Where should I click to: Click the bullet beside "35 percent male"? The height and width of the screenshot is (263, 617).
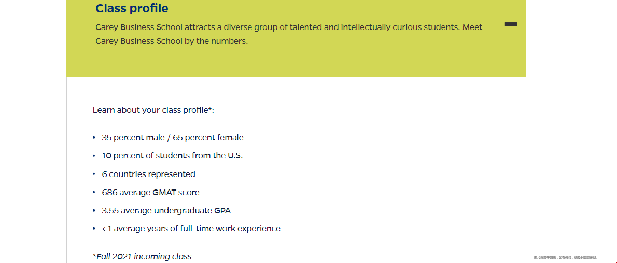tap(94, 138)
